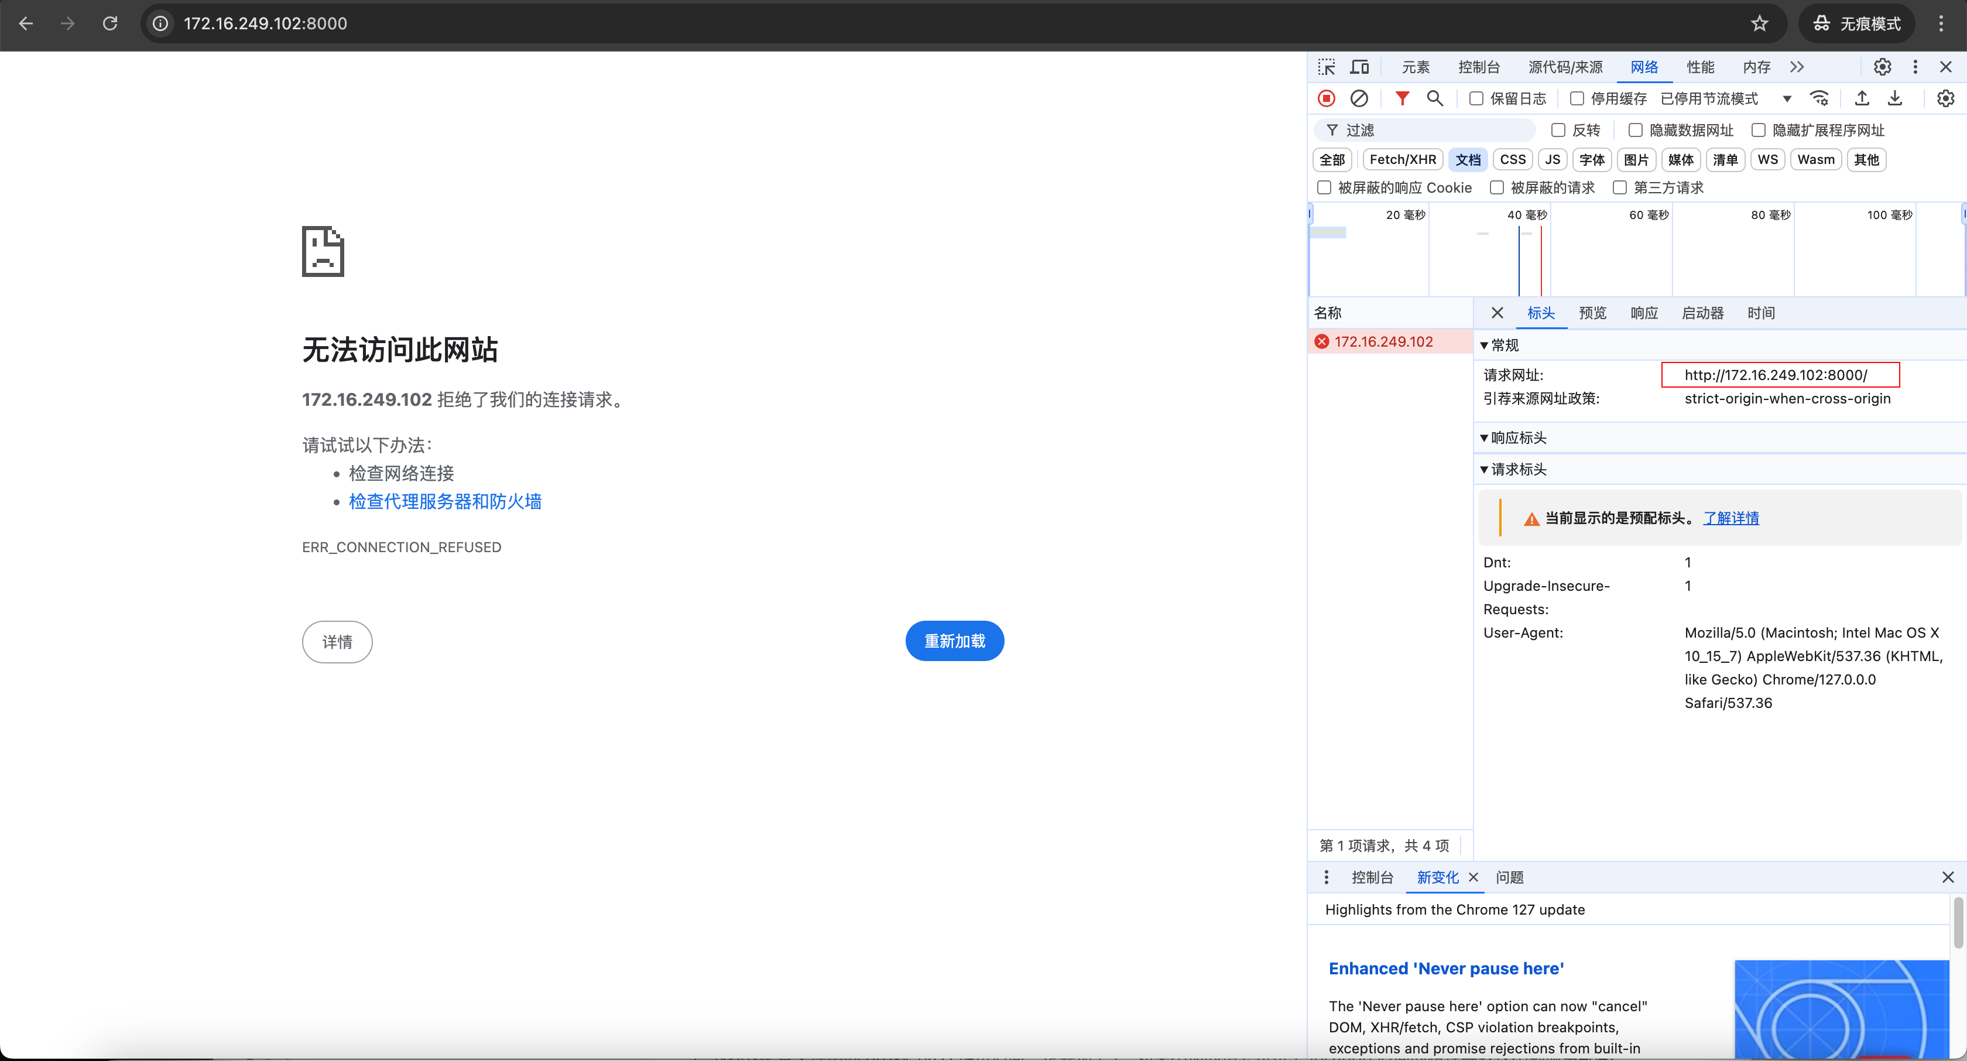Activate the inspect element picker icon
This screenshot has width=1967, height=1061.
pos(1327,67)
